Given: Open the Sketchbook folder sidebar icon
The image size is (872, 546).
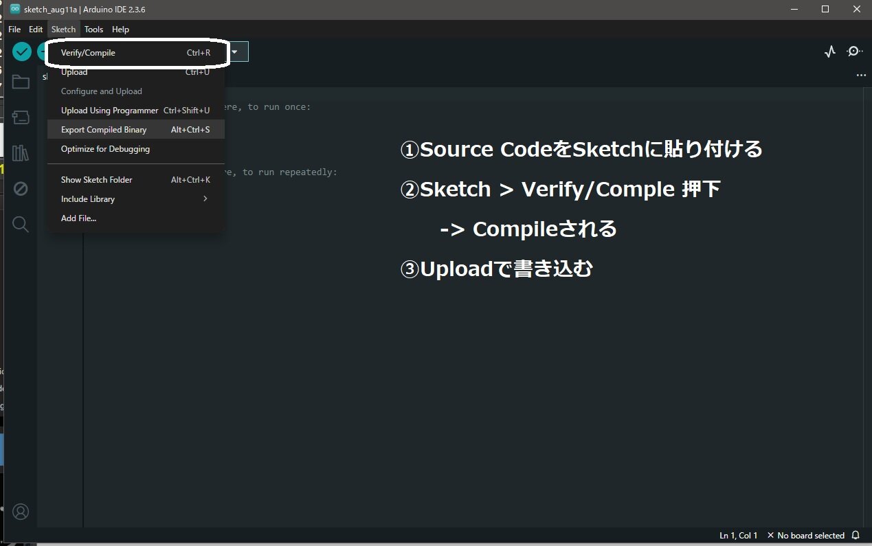Looking at the screenshot, I should [21, 82].
